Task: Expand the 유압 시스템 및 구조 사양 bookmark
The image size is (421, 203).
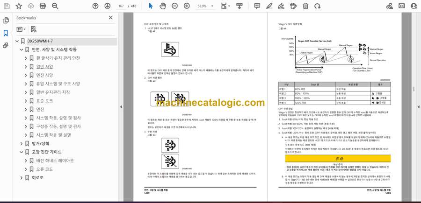Action: (26, 84)
